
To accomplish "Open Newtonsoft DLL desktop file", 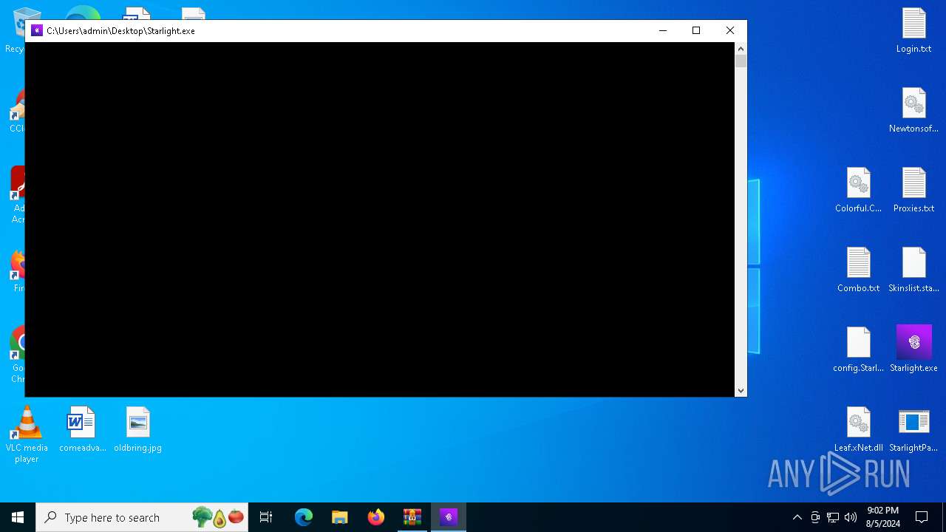I will [913, 111].
